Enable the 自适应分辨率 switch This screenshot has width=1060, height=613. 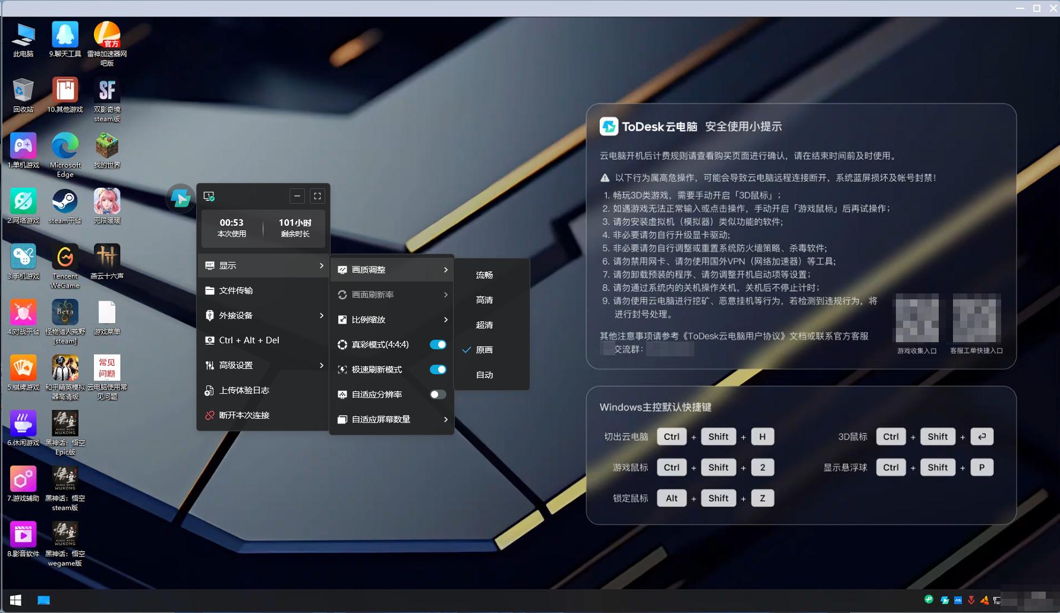[x=438, y=394]
